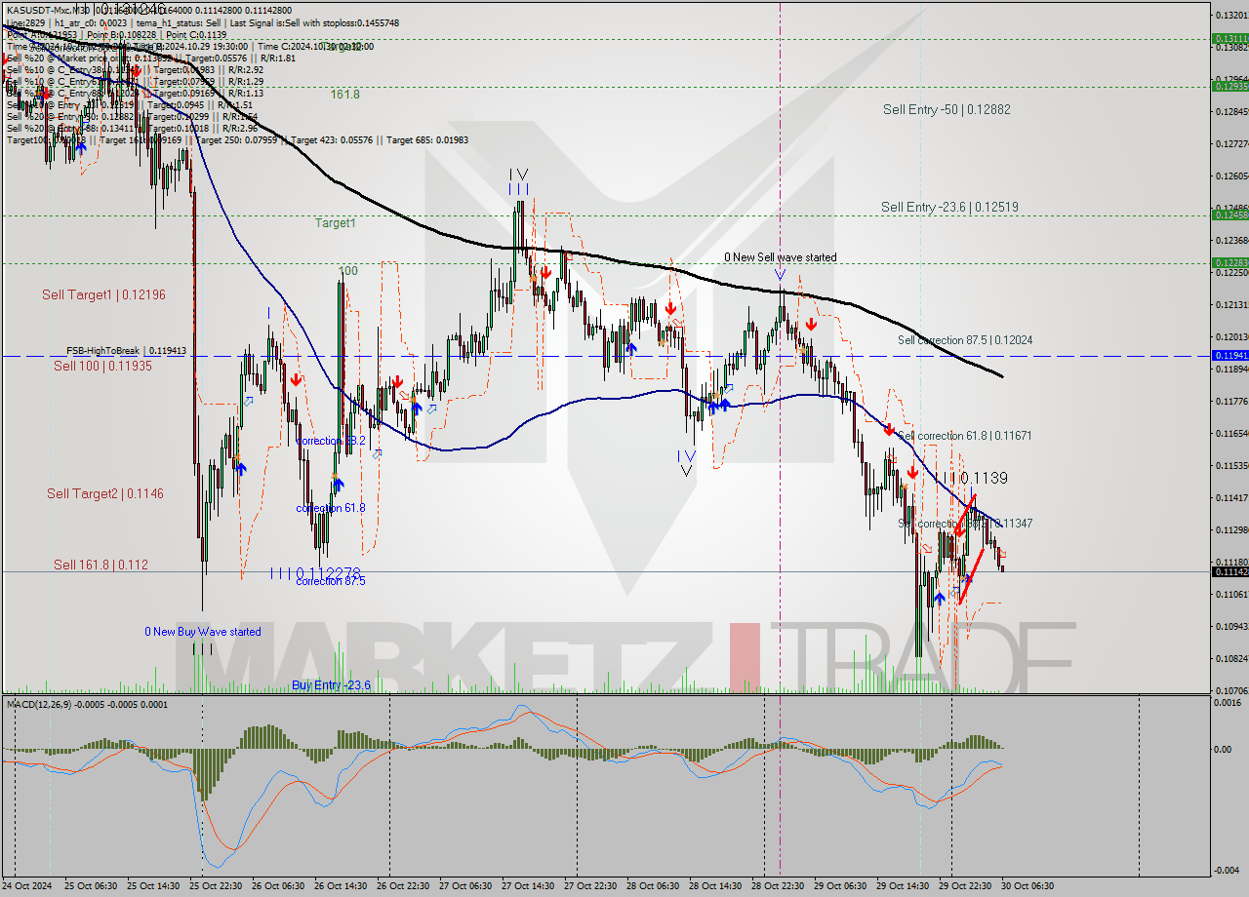Click the 0.12725 price axis value
Screen dimensions: 1249x897
[1230, 144]
